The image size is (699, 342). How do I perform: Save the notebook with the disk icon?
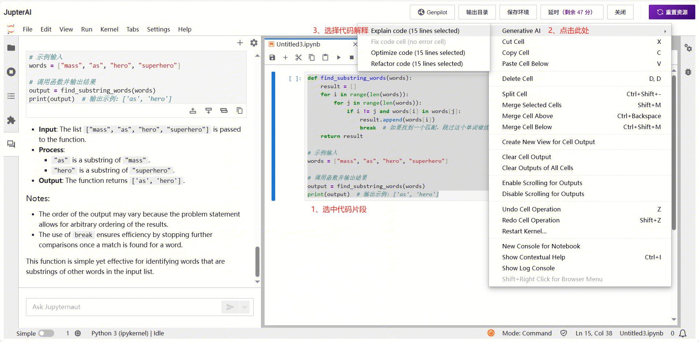[x=272, y=57]
